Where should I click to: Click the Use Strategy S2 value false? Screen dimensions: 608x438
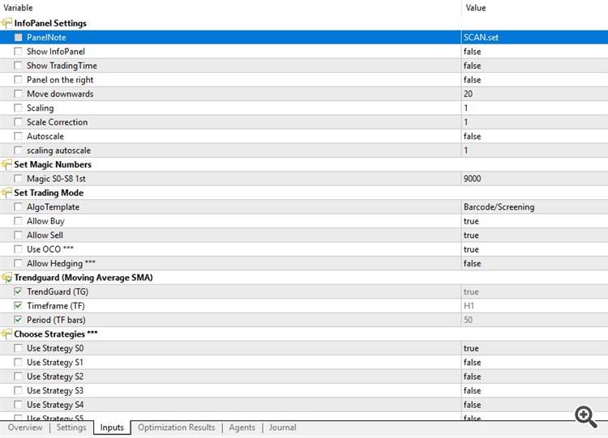[x=473, y=376]
